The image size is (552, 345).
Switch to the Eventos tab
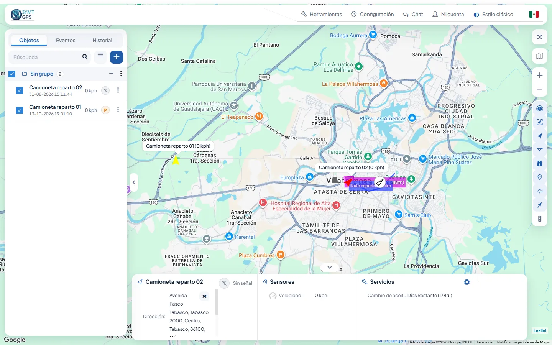point(66,40)
